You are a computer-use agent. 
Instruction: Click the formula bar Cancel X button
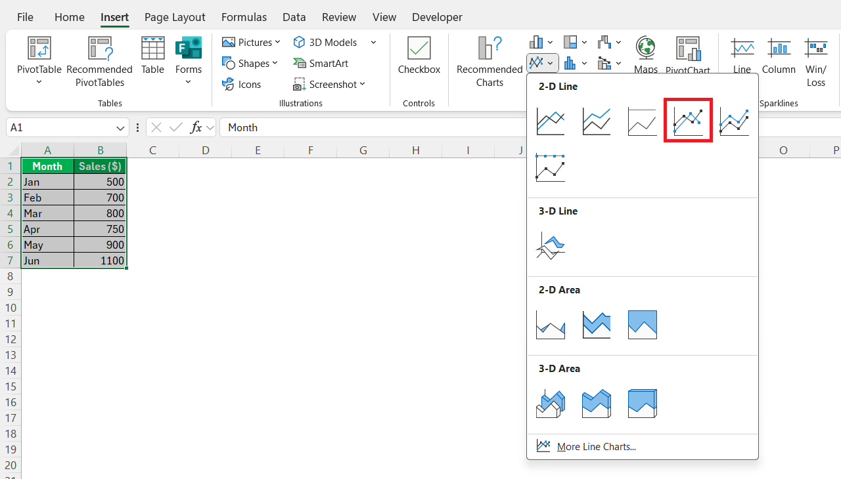click(156, 127)
